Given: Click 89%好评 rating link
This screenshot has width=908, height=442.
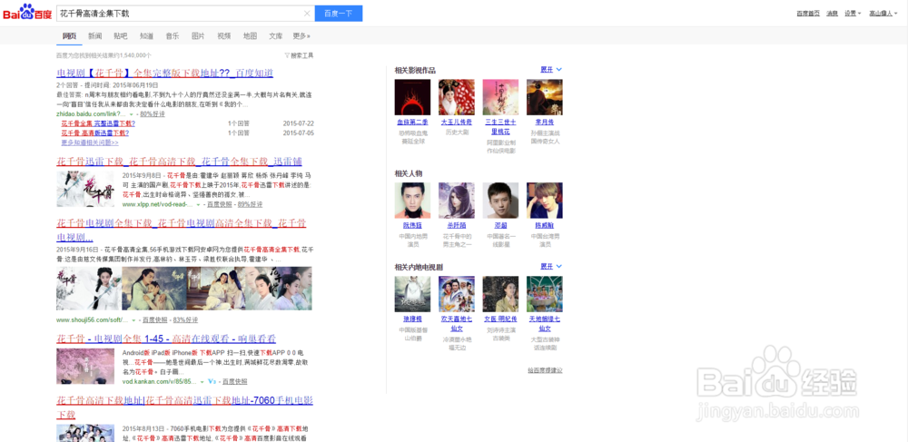Looking at the screenshot, I should pyautogui.click(x=251, y=205).
